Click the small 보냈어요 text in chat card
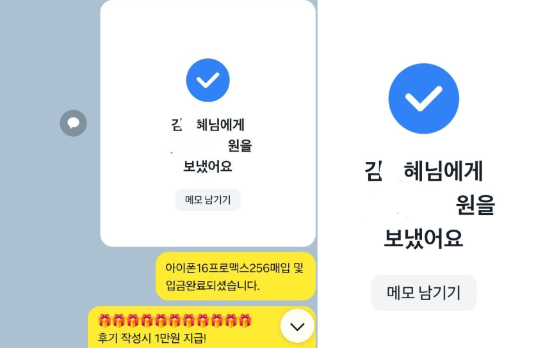 click(x=208, y=166)
